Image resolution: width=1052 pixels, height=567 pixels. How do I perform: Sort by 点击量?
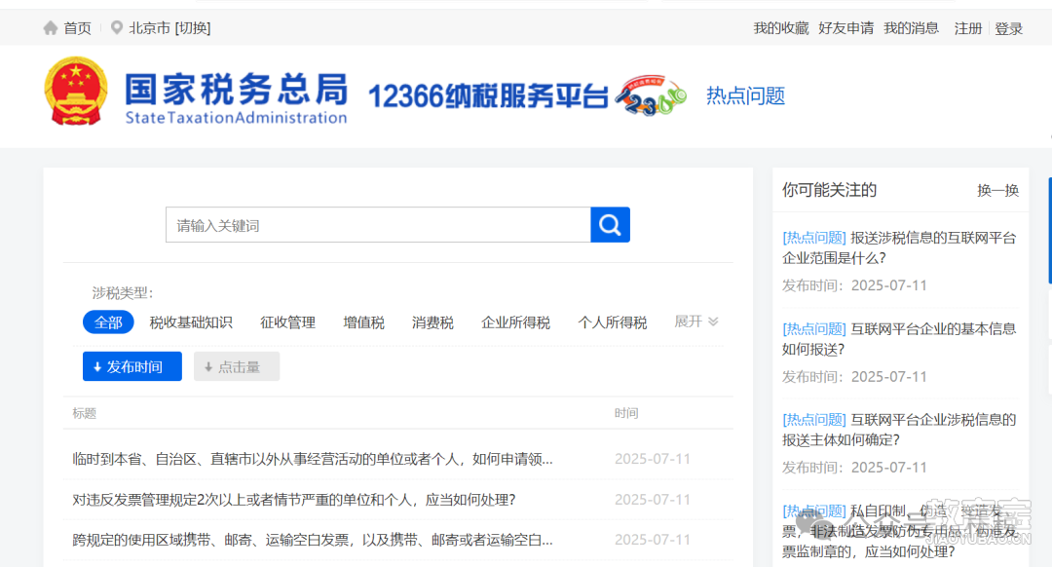tap(237, 366)
